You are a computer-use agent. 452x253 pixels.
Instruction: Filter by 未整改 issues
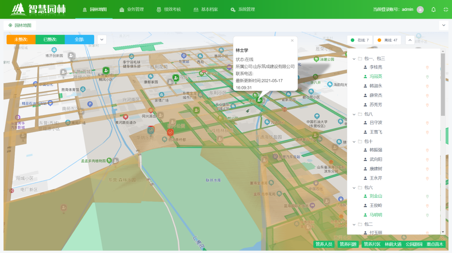(x=21, y=39)
